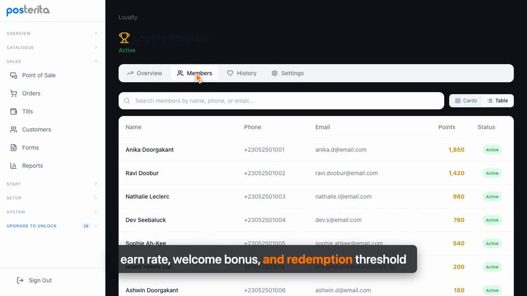This screenshot has height=296, width=527.
Task: Click the 28 badge beside Upgrade
Action: click(x=86, y=226)
